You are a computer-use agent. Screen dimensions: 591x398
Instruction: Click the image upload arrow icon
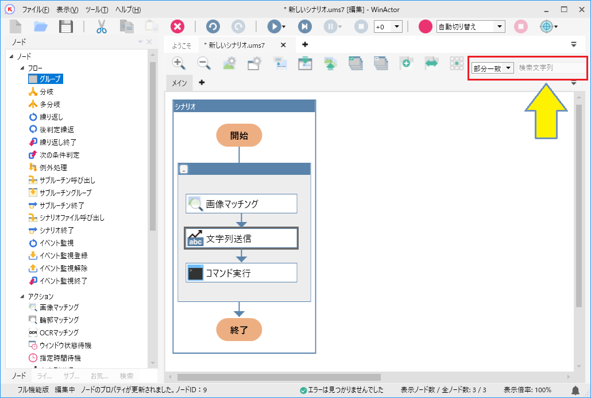point(331,63)
